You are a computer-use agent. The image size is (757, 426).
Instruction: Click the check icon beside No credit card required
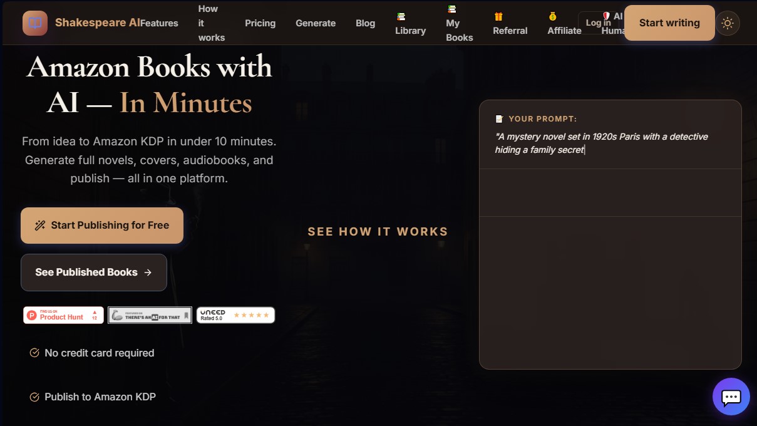34,353
